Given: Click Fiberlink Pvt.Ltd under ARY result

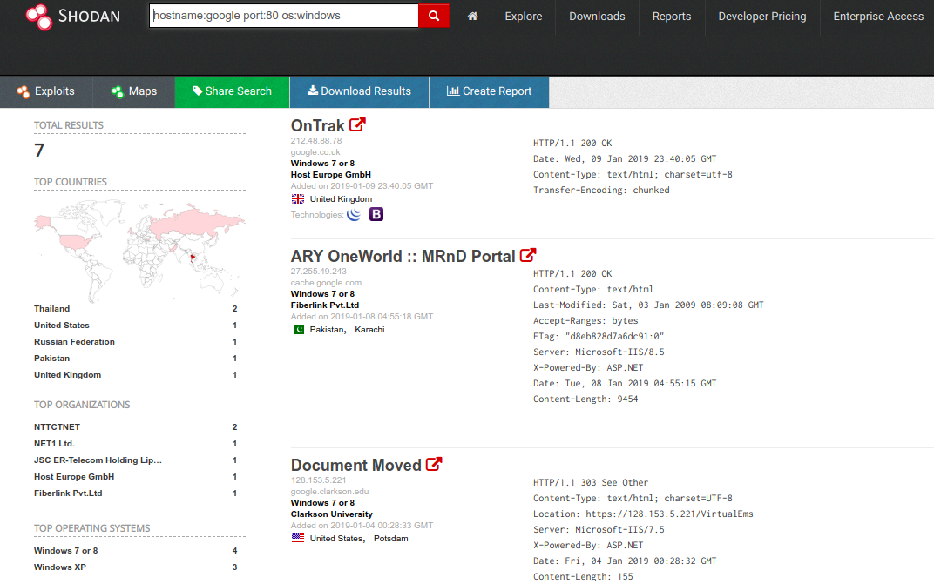Looking at the screenshot, I should pos(325,305).
